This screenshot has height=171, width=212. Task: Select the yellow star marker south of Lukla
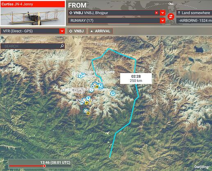(88, 113)
